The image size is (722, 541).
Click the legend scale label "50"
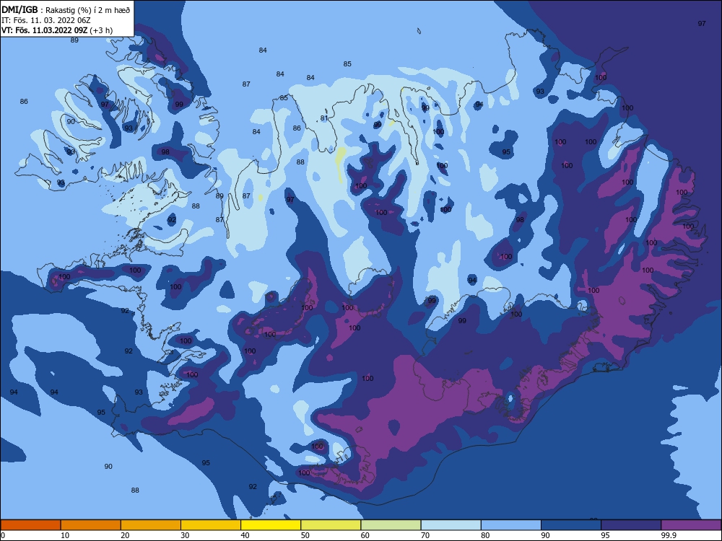(305, 535)
